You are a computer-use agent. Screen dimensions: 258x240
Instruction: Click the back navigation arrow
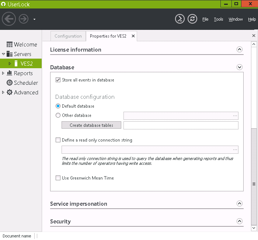pos(9,19)
